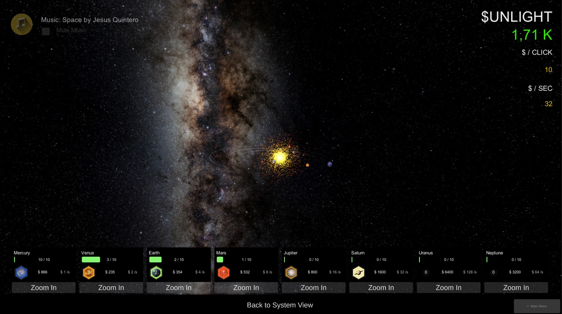The width and height of the screenshot is (562, 314).
Task: Click the Earth planet hexagon icon
Action: 156,272
